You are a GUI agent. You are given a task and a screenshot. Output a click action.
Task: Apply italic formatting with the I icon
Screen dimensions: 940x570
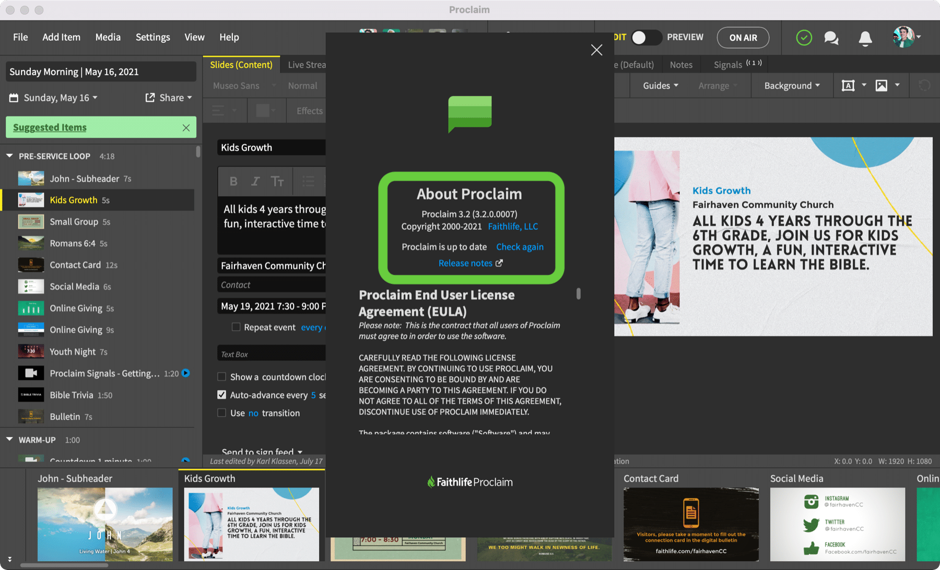[x=255, y=181]
